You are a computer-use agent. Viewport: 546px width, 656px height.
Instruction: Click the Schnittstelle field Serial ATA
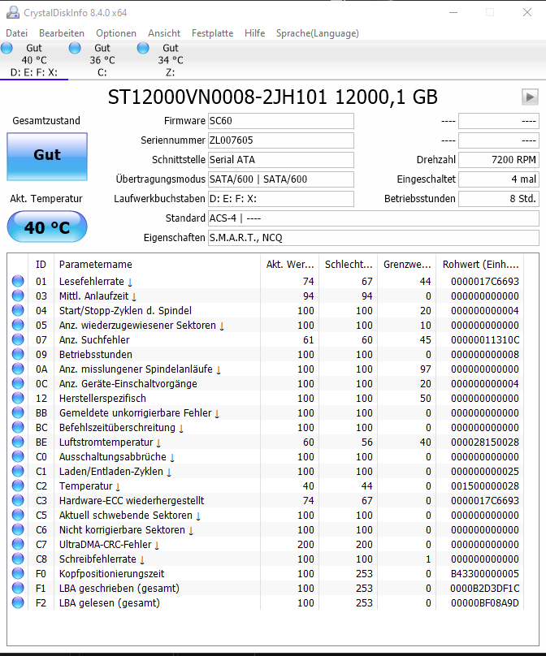click(281, 160)
